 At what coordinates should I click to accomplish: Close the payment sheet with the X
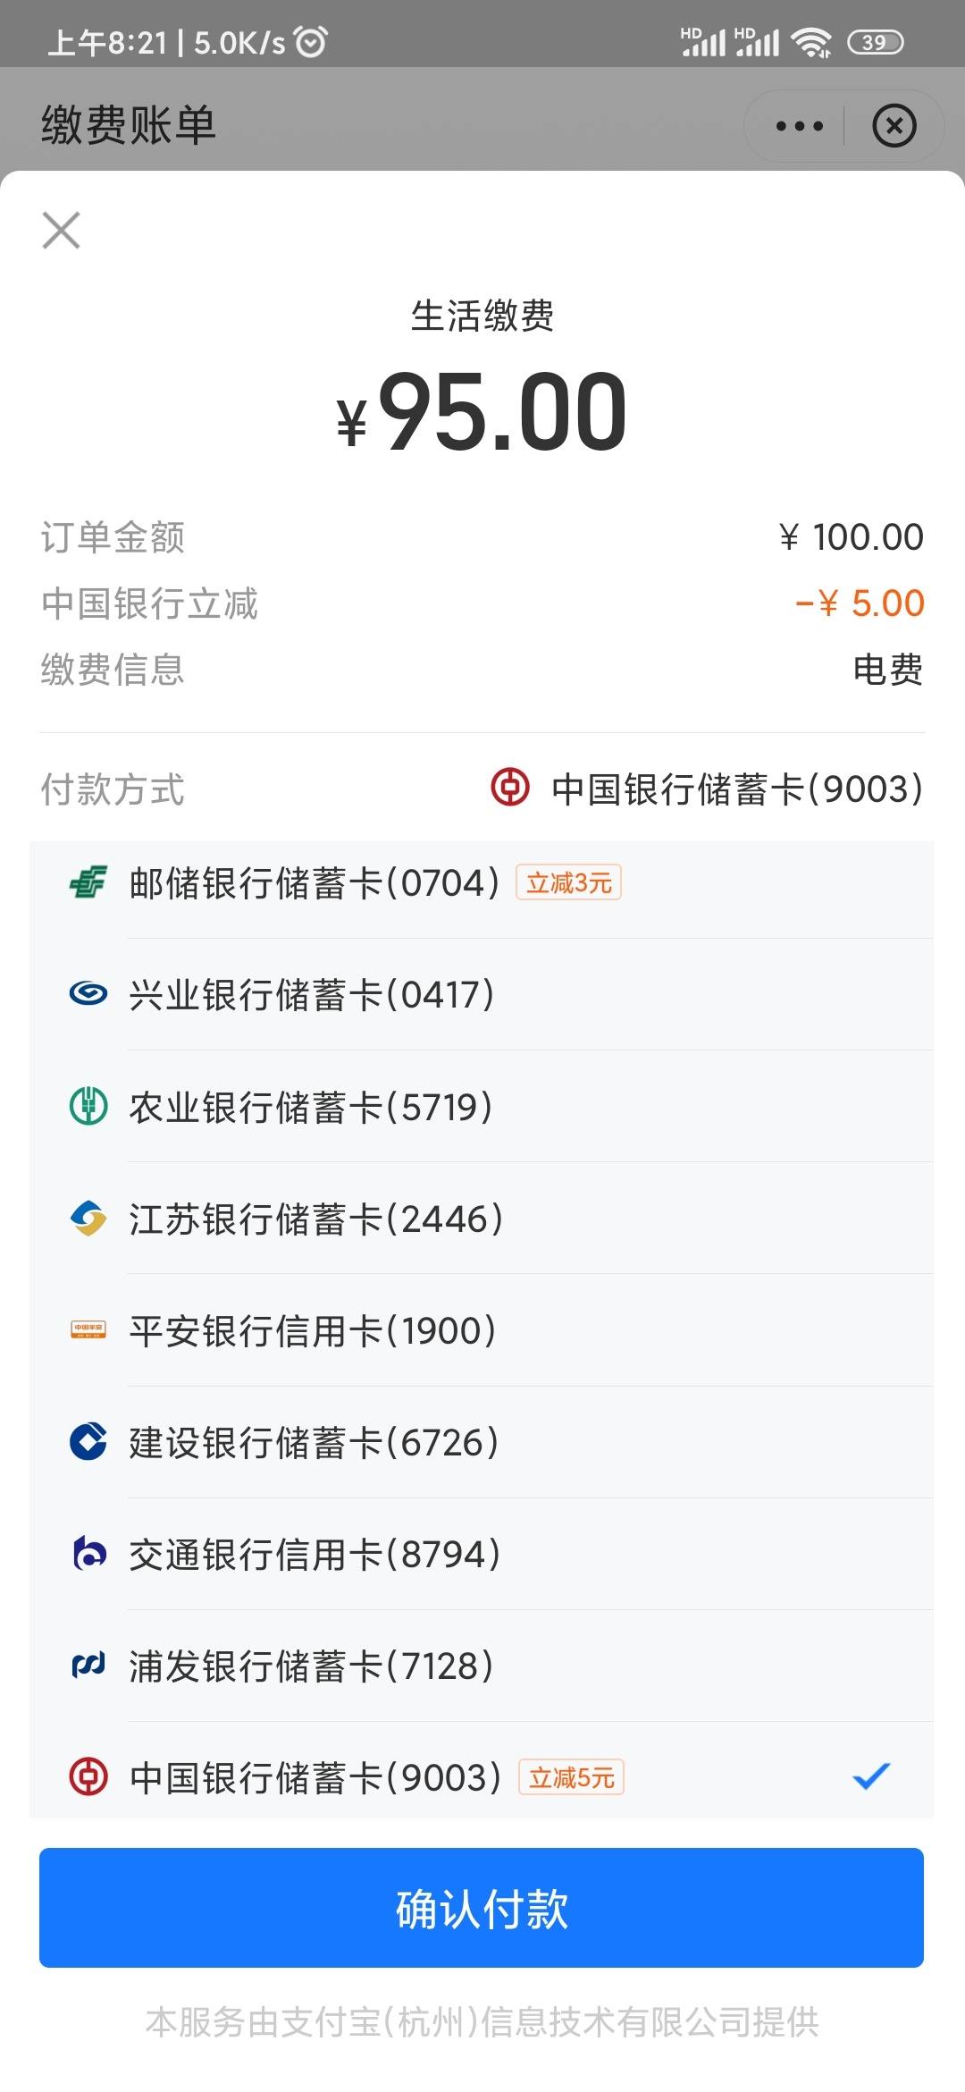click(x=62, y=231)
